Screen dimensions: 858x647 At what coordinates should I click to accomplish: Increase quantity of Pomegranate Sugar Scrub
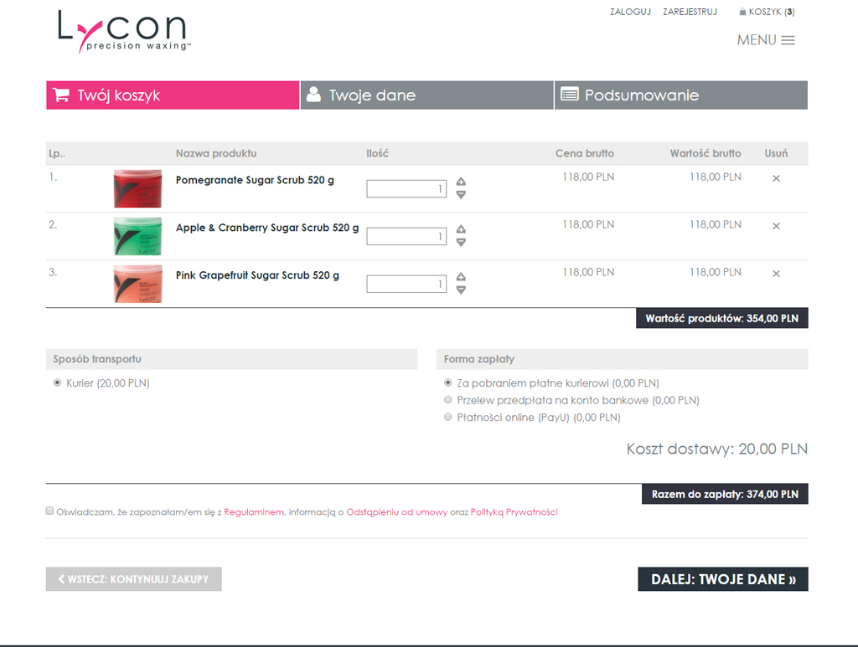click(462, 182)
